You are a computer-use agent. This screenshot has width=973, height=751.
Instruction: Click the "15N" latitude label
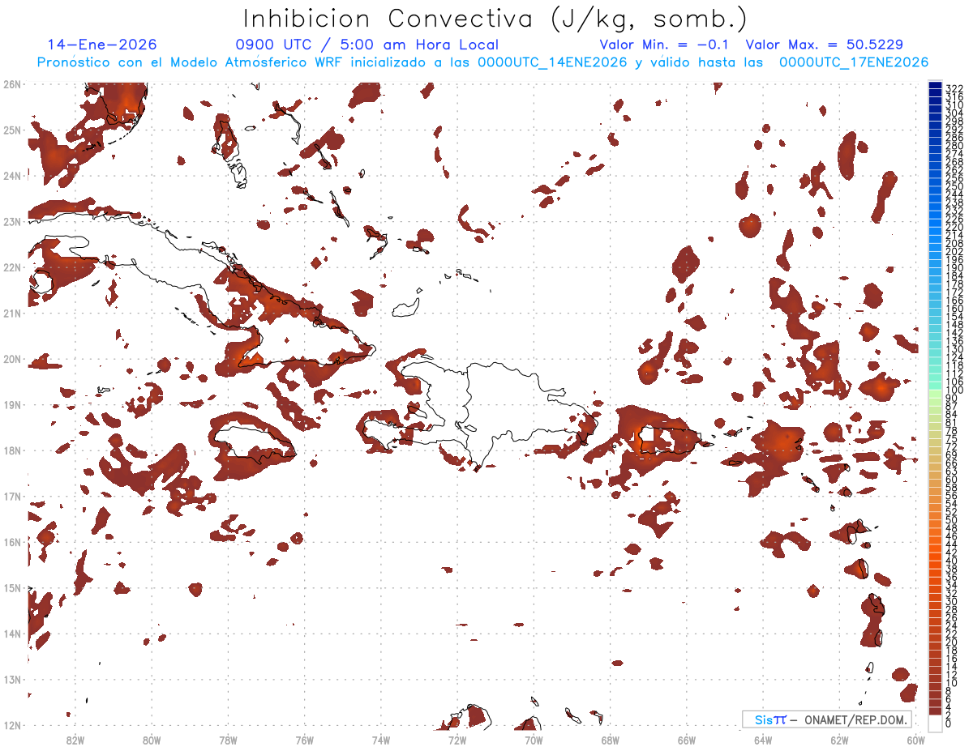click(11, 587)
